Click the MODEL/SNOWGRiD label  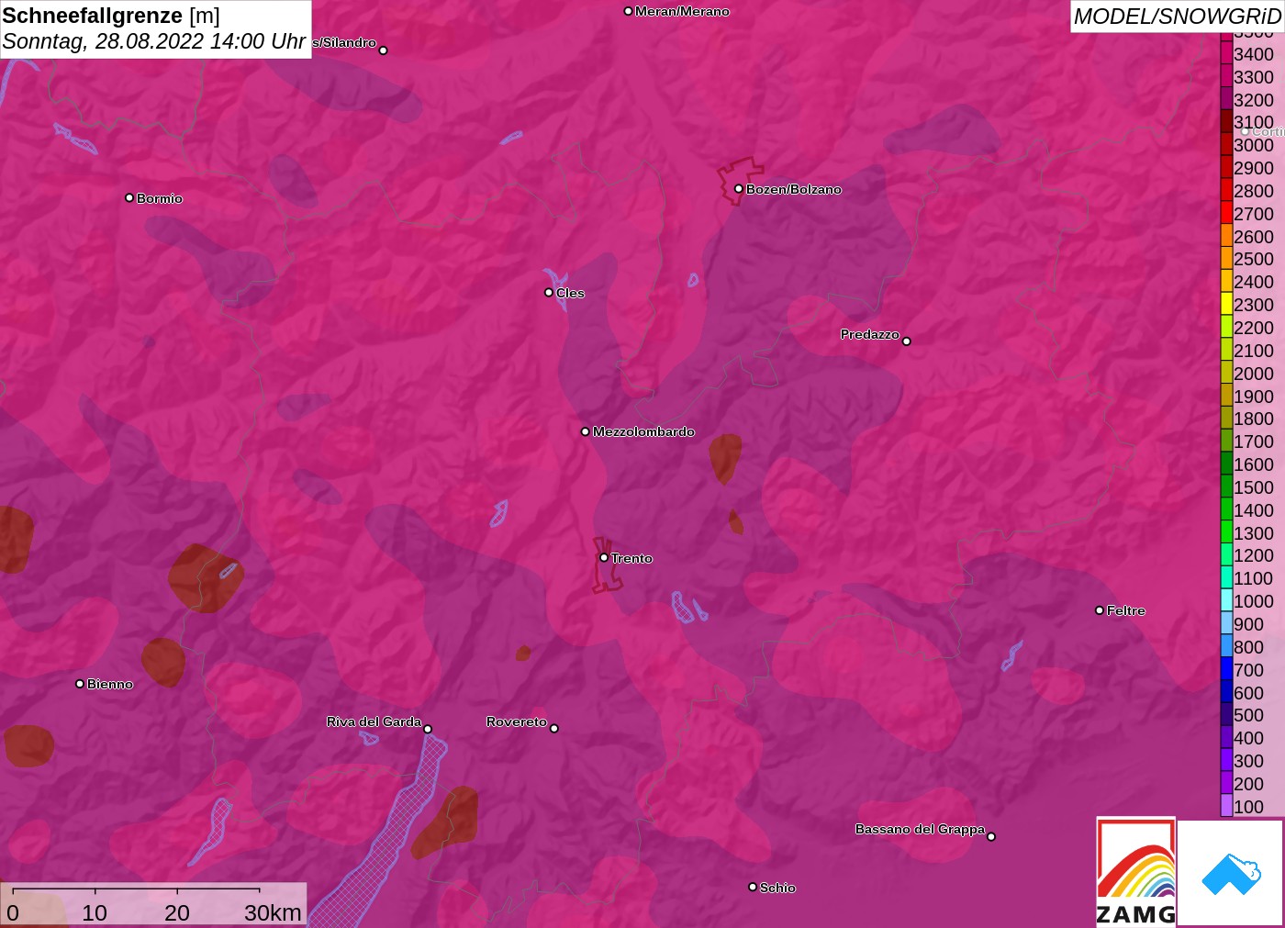point(1177,17)
